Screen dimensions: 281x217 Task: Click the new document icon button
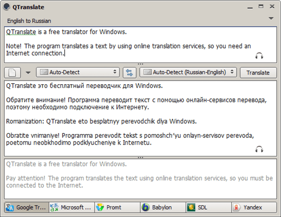(12, 73)
